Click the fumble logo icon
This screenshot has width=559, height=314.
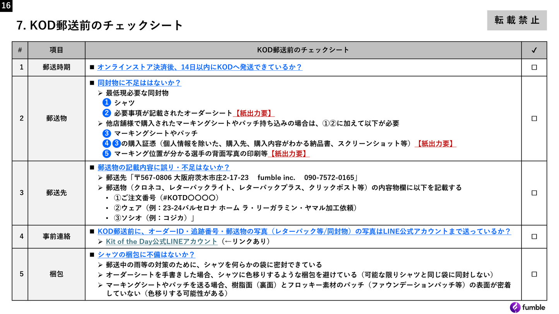[515, 307]
